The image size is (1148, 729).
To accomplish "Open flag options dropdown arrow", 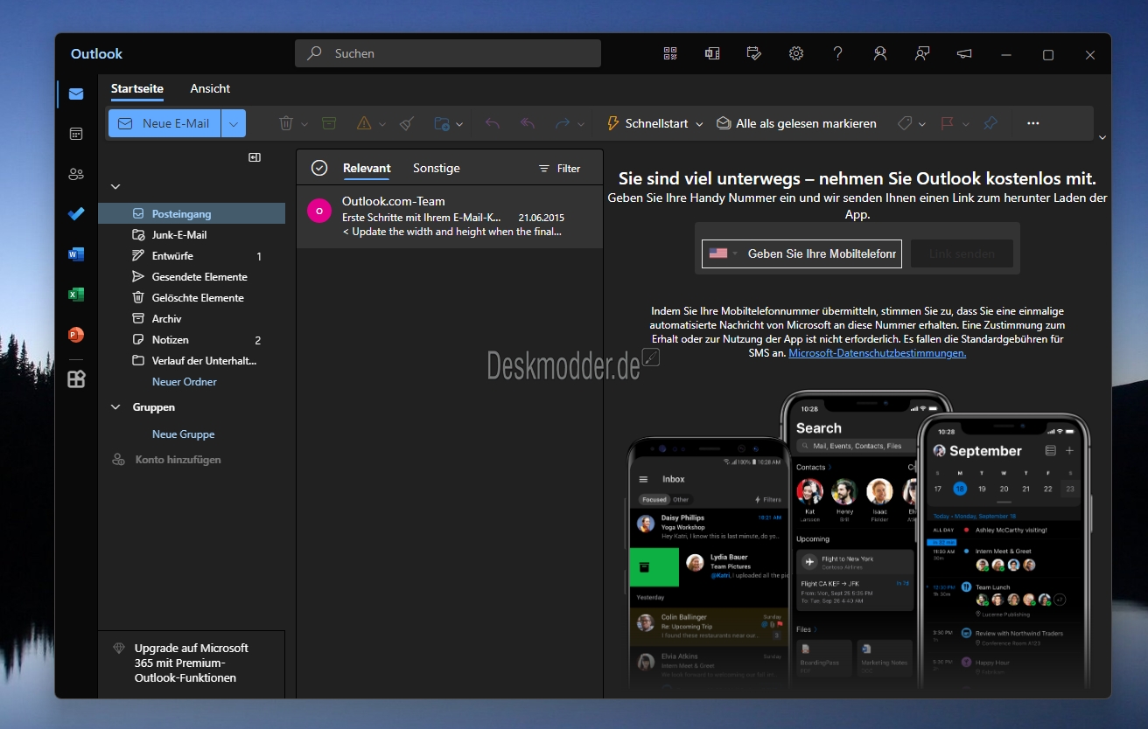I will [966, 124].
